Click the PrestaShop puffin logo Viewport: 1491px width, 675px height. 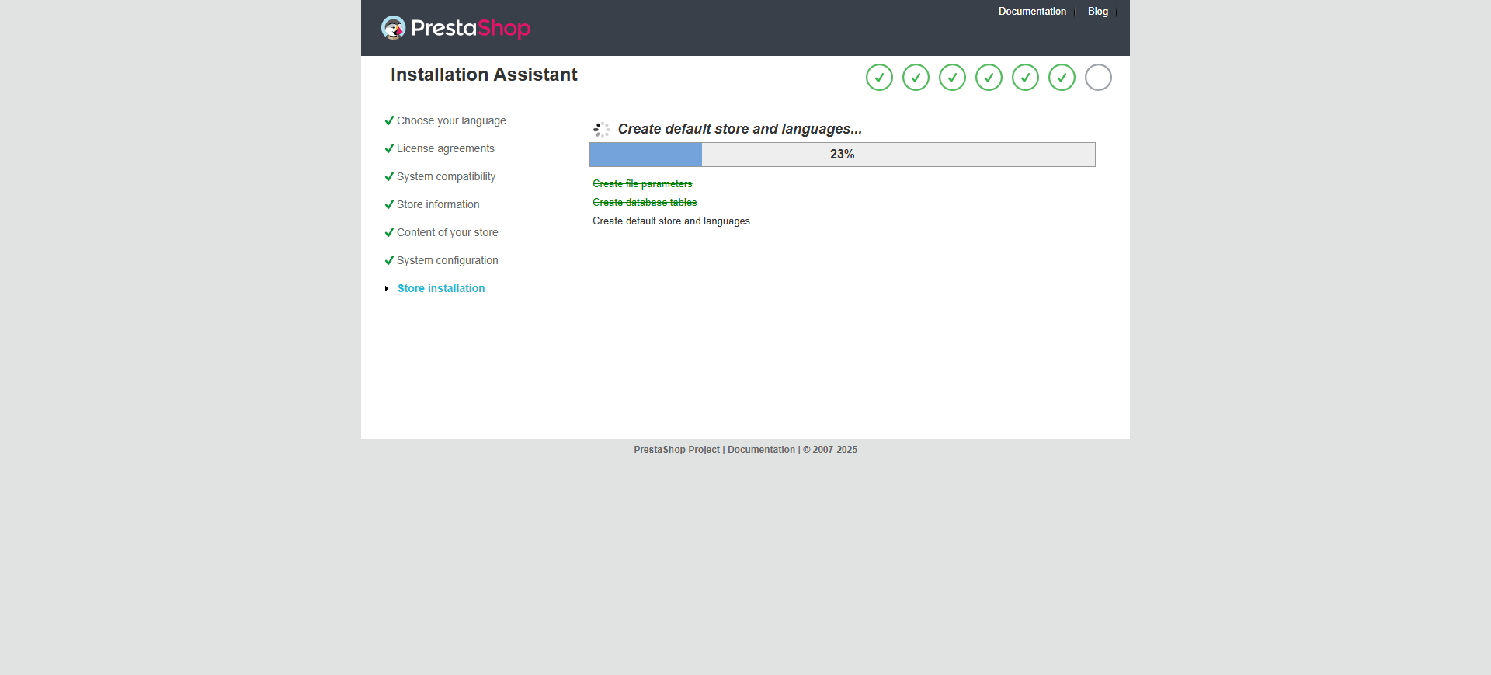(394, 28)
